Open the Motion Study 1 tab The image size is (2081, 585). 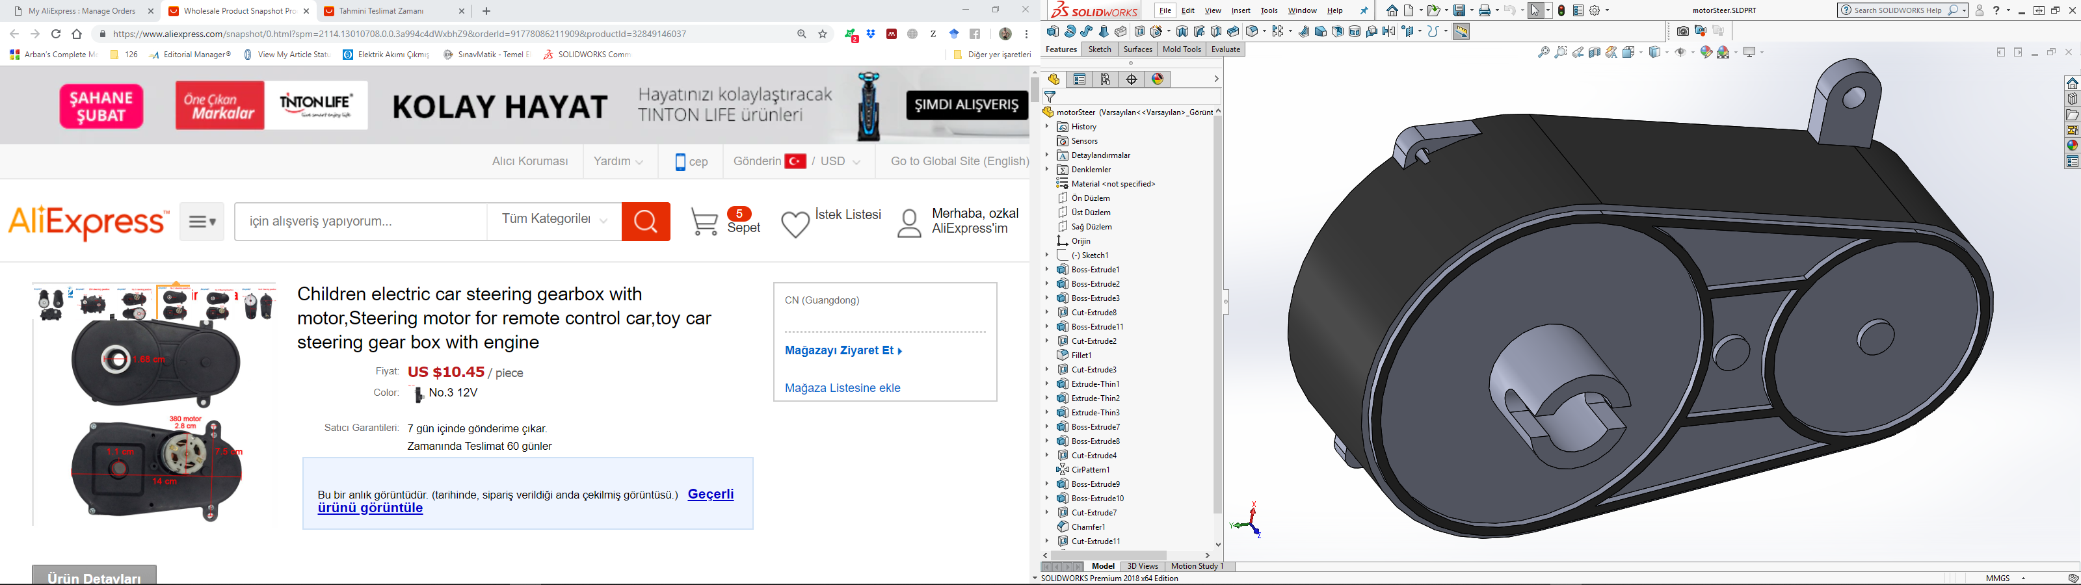coord(1197,566)
